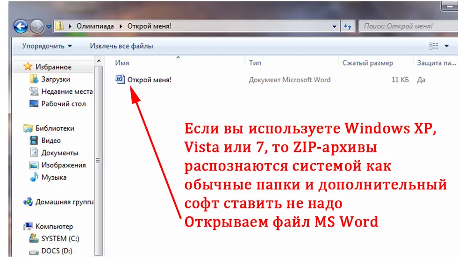Viewport: 458px width, 257px height.
Task: Open the Упорядочить menu
Action: (47, 46)
